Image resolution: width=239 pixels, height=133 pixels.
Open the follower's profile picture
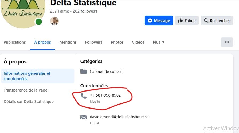click(54, 21)
